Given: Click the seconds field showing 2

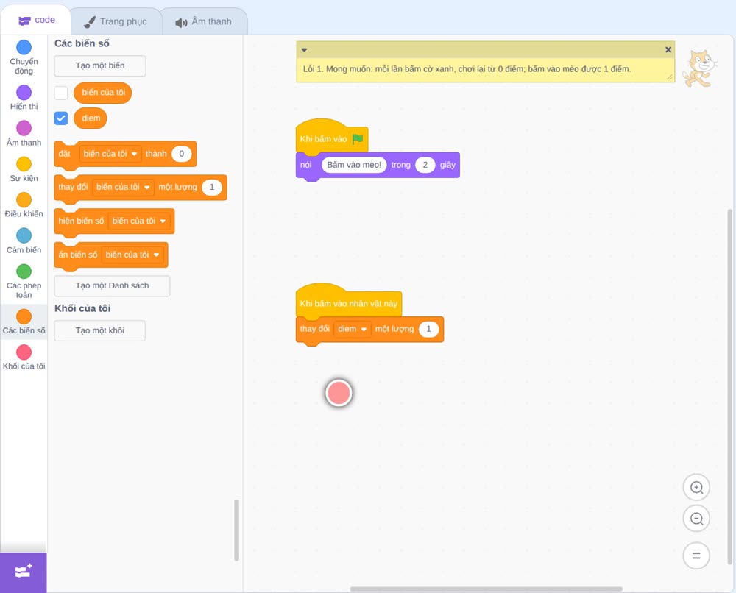Looking at the screenshot, I should pyautogui.click(x=425, y=165).
